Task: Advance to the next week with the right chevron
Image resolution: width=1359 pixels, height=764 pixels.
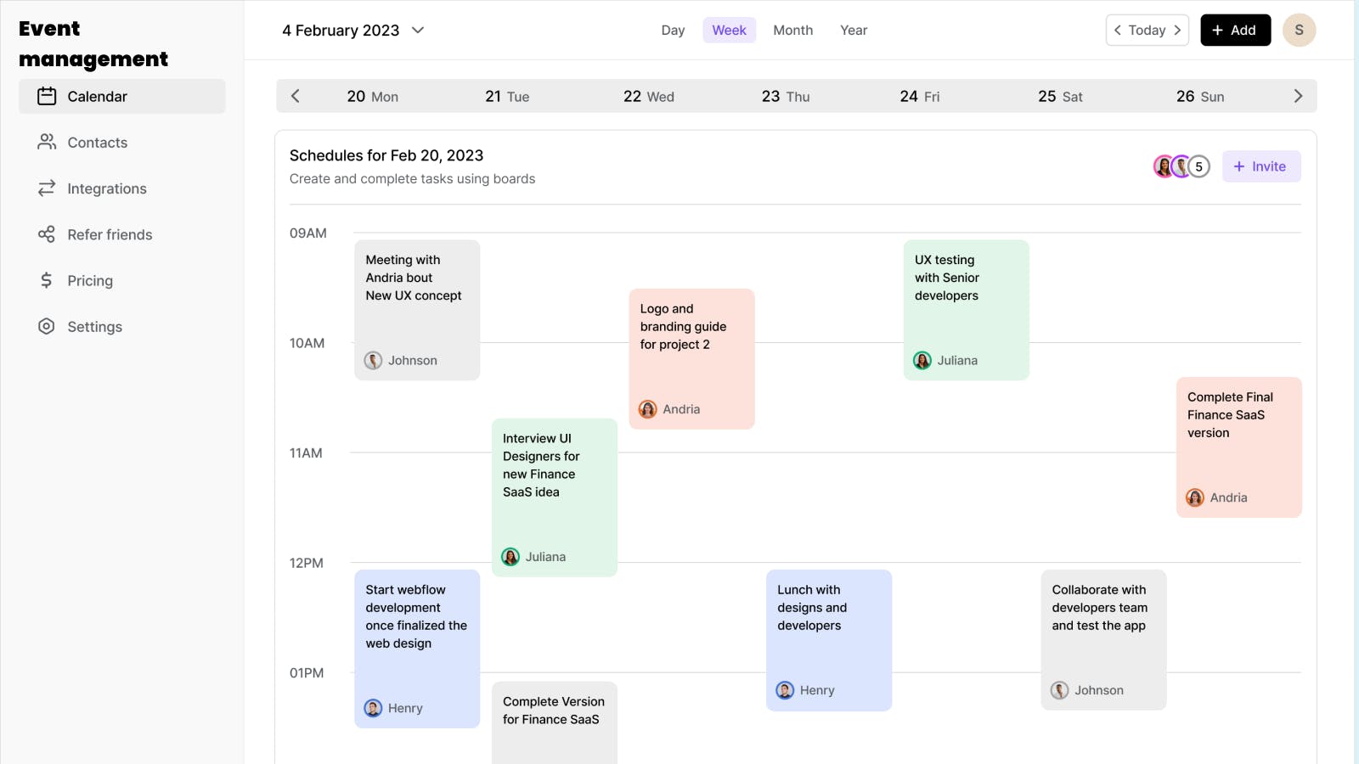Action: pos(1297,96)
